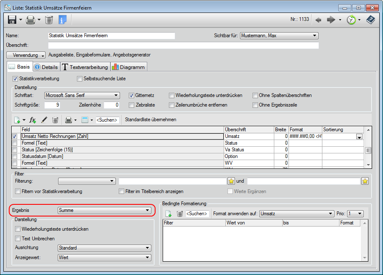
Task: Switch to the Diagramm tab
Action: tap(128, 67)
